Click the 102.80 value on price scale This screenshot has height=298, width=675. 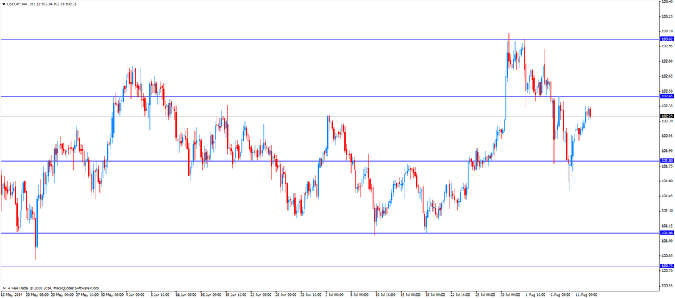667,61
